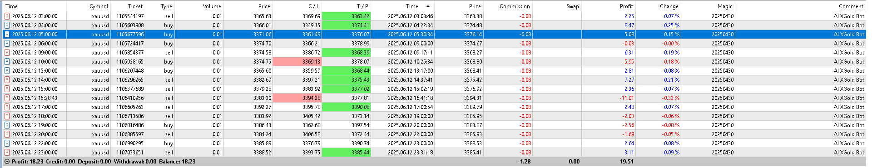Click the loss value -5.95
This screenshot has width=872, height=168.
tap(628, 62)
